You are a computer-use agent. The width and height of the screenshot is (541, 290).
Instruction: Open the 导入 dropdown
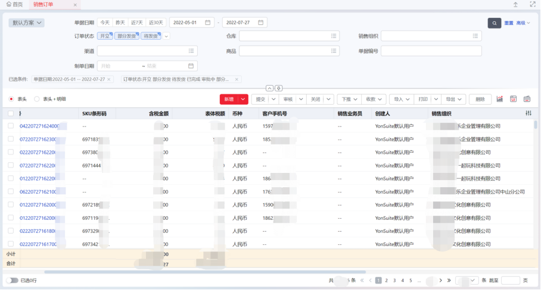(x=402, y=99)
